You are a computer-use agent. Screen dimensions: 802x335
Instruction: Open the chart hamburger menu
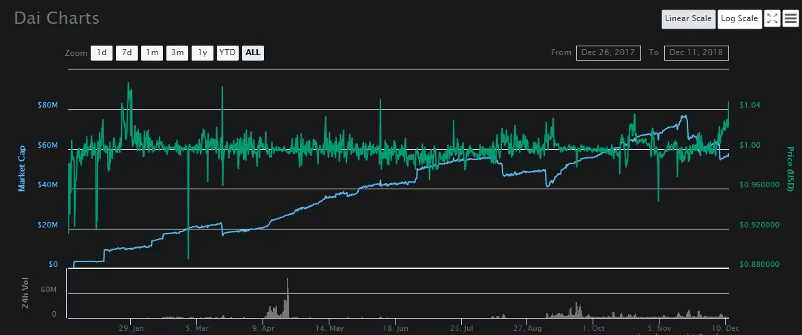pyautogui.click(x=791, y=19)
